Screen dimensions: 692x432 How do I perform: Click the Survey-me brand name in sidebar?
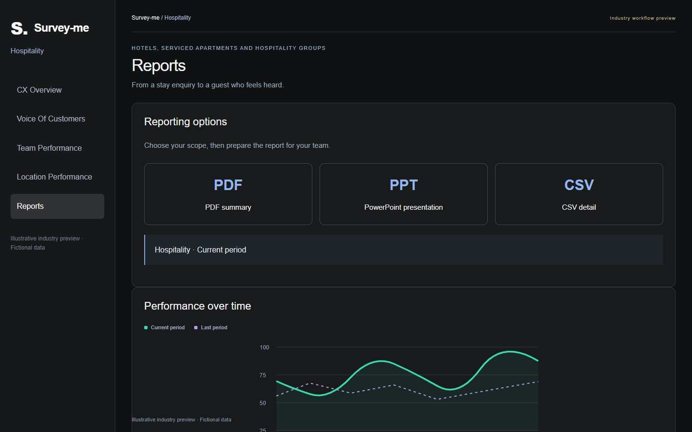[x=62, y=28]
